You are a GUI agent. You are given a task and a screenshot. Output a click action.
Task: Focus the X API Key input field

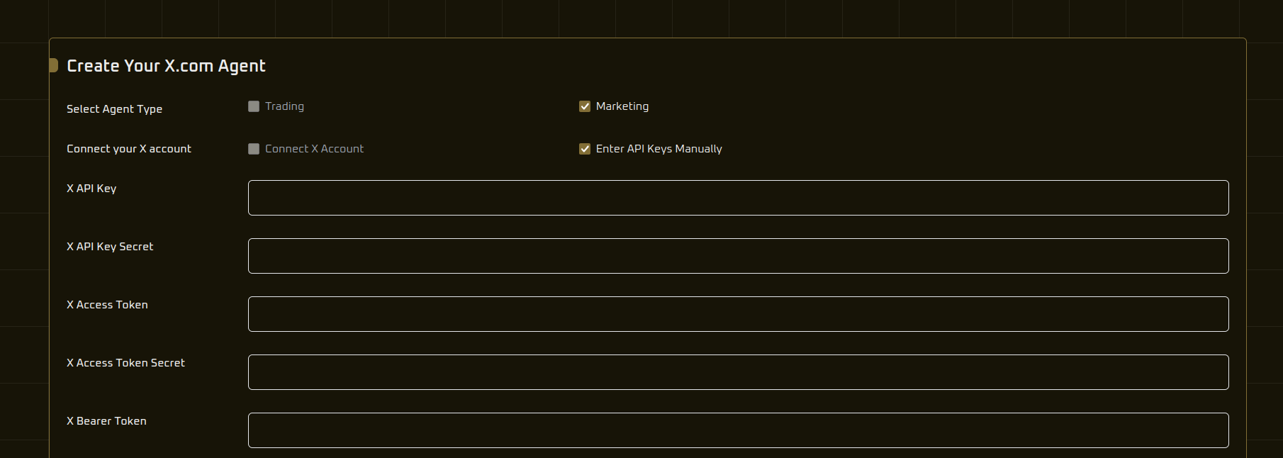tap(738, 198)
